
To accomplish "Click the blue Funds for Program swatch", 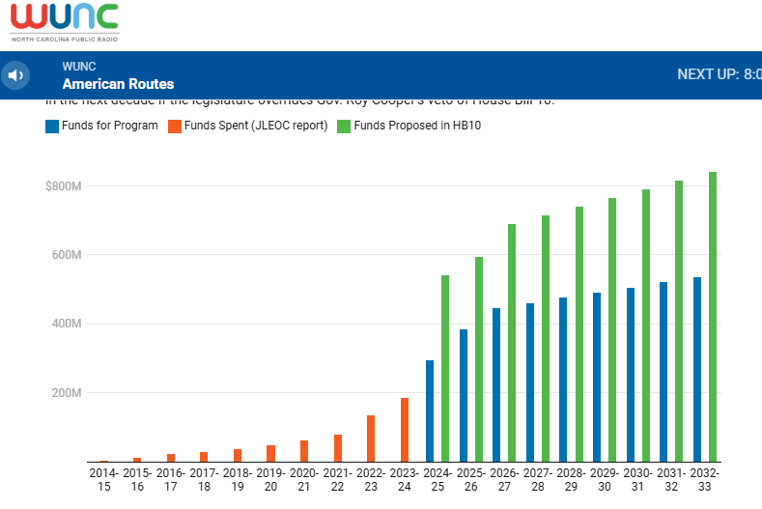I will (52, 126).
